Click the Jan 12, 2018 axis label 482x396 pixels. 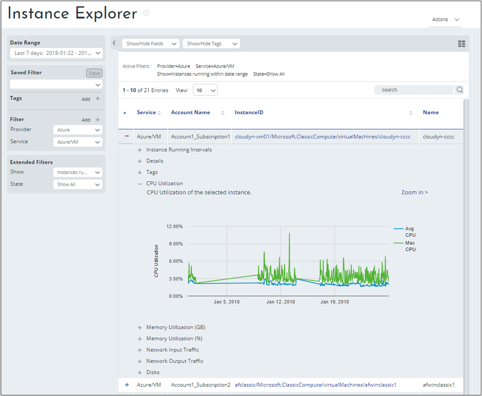coord(280,302)
